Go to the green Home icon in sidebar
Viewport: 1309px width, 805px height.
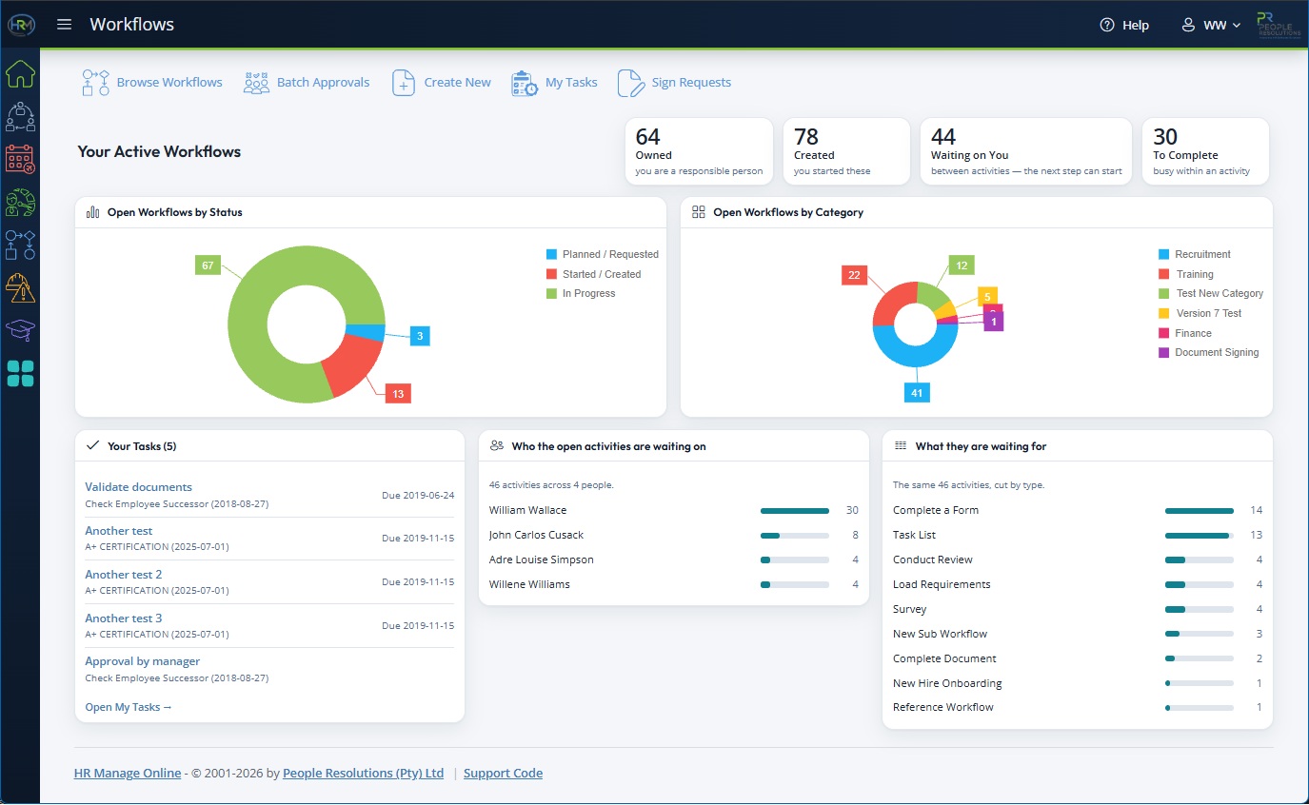[20, 73]
